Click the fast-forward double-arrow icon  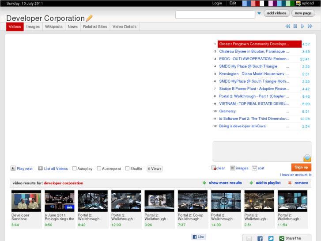pyautogui.click(x=310, y=27)
